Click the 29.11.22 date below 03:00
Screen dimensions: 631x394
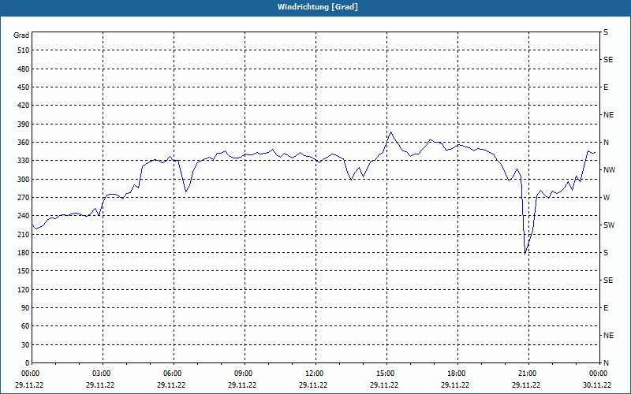[x=100, y=385]
